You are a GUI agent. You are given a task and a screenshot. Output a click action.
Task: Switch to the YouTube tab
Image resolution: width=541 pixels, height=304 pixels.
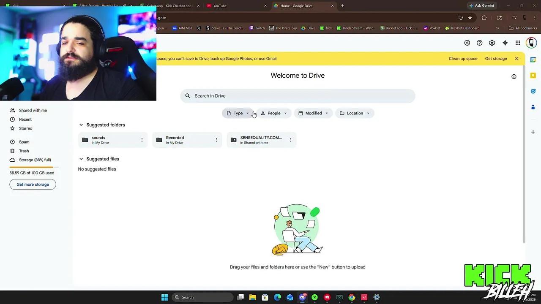[x=236, y=6]
